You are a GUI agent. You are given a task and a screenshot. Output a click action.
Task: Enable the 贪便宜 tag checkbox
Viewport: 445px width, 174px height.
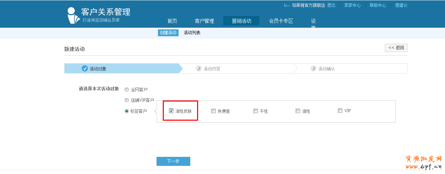tap(213, 111)
